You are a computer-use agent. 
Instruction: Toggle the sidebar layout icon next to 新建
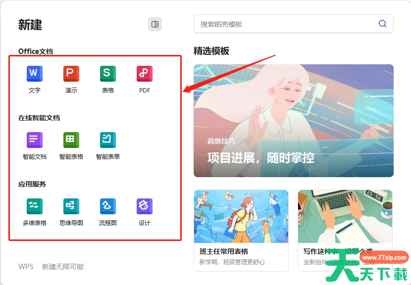155,24
